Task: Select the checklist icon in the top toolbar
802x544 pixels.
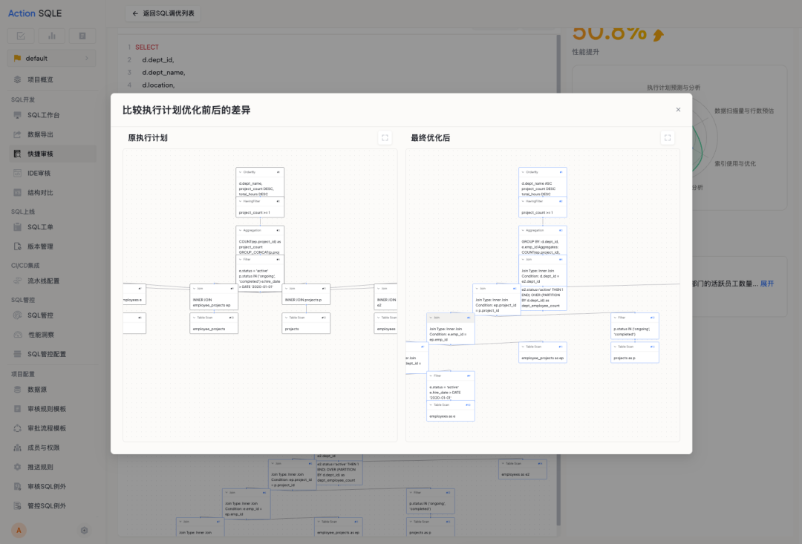Action: [x=20, y=35]
